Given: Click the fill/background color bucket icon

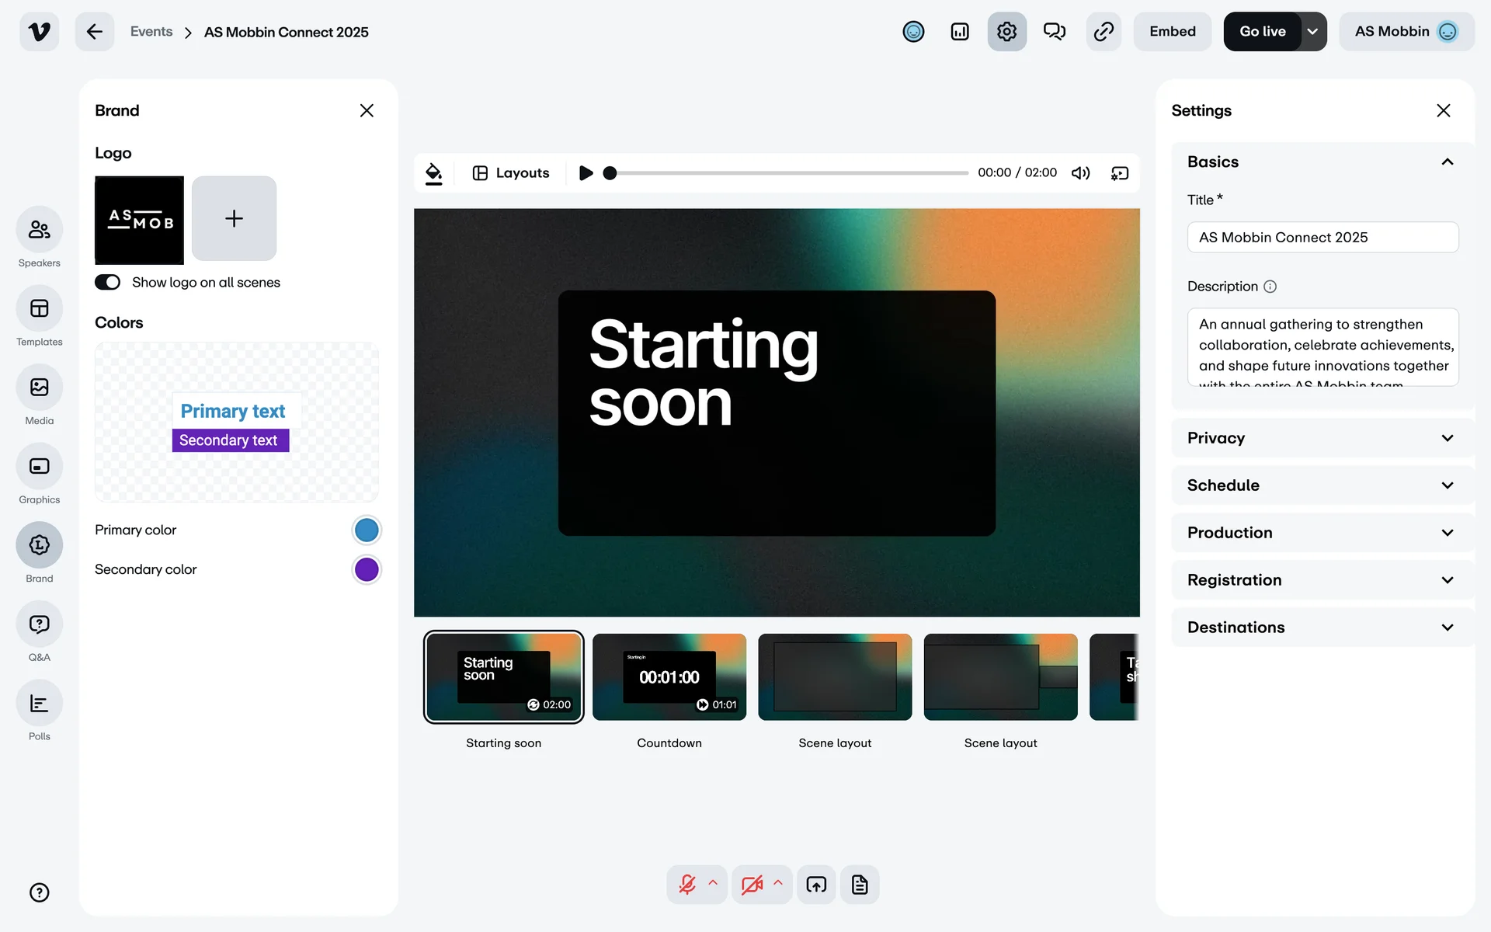Looking at the screenshot, I should coord(433,172).
